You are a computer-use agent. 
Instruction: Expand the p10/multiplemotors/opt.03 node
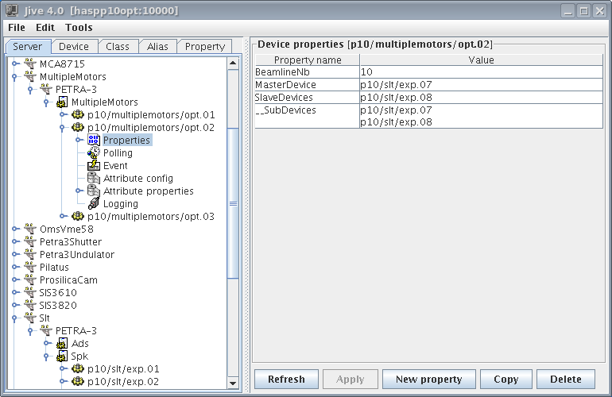click(63, 216)
